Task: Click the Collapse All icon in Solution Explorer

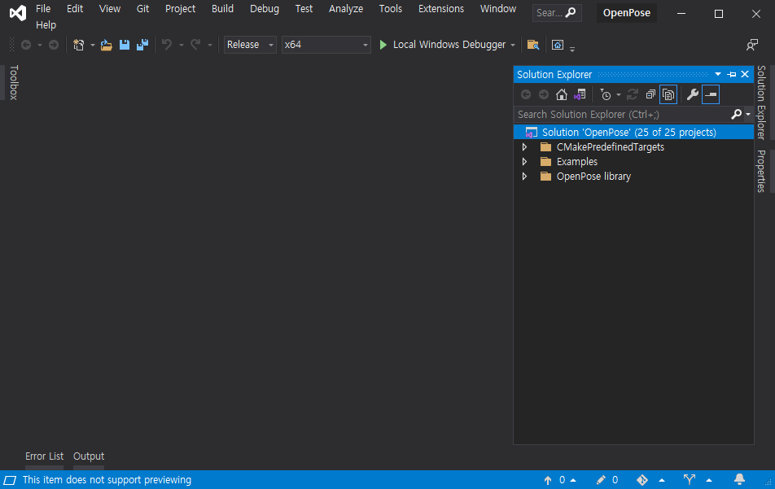Action: [x=650, y=94]
